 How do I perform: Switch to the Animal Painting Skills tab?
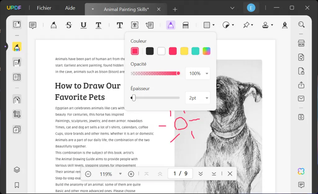pyautogui.click(x=125, y=9)
